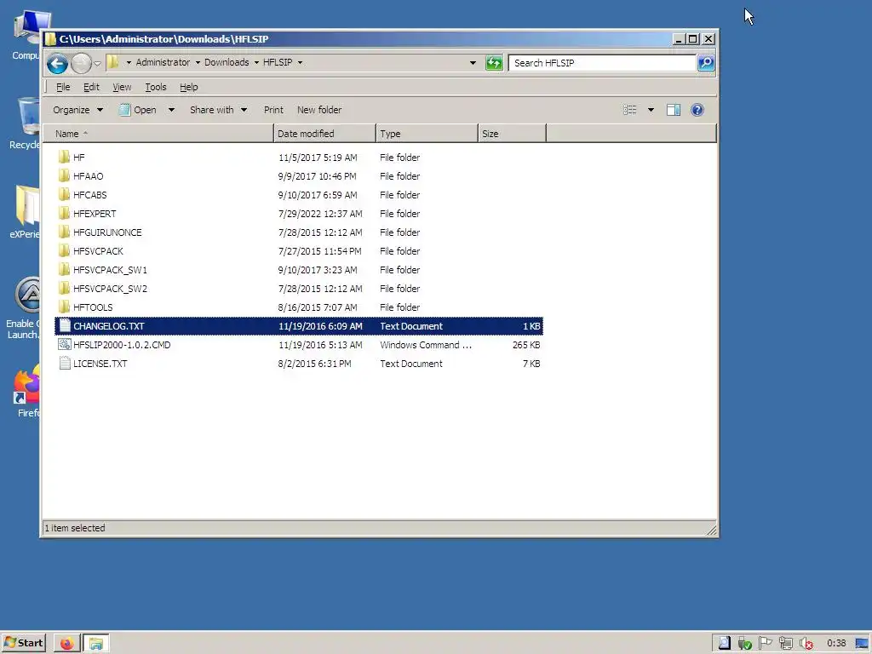Open the recent pages dropdown arrow
The image size is (872, 654).
point(97,63)
